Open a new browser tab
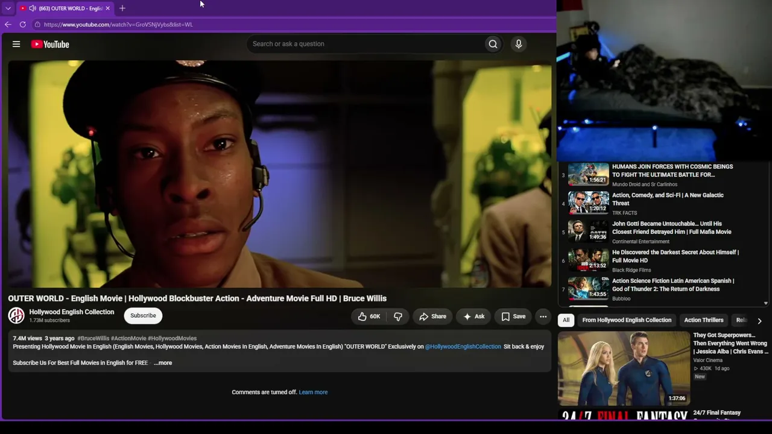 pos(122,8)
